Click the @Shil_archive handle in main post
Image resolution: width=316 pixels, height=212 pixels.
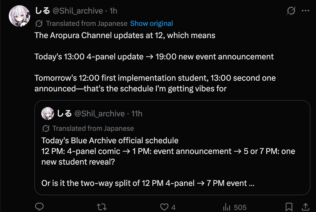pyautogui.click(x=78, y=11)
